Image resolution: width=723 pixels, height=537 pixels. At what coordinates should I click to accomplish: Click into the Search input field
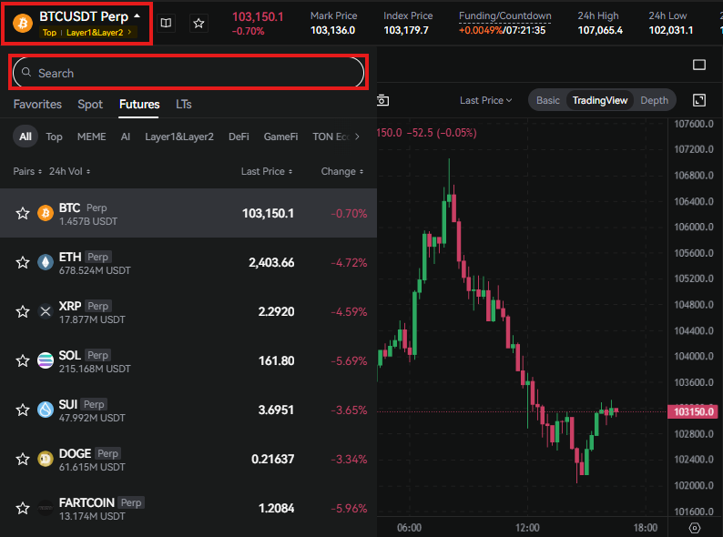[x=188, y=73]
